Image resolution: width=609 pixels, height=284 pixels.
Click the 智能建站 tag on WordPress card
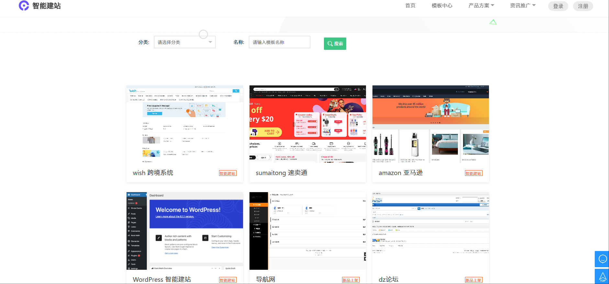pos(228,280)
